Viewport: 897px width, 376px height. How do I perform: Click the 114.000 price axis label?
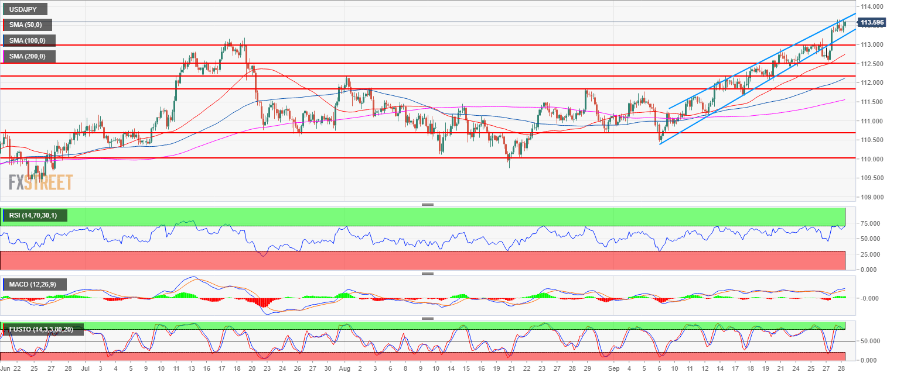coord(872,7)
